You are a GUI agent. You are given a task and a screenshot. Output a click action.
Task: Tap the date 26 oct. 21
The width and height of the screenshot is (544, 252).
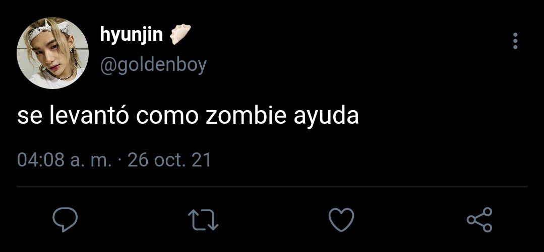[x=169, y=160]
